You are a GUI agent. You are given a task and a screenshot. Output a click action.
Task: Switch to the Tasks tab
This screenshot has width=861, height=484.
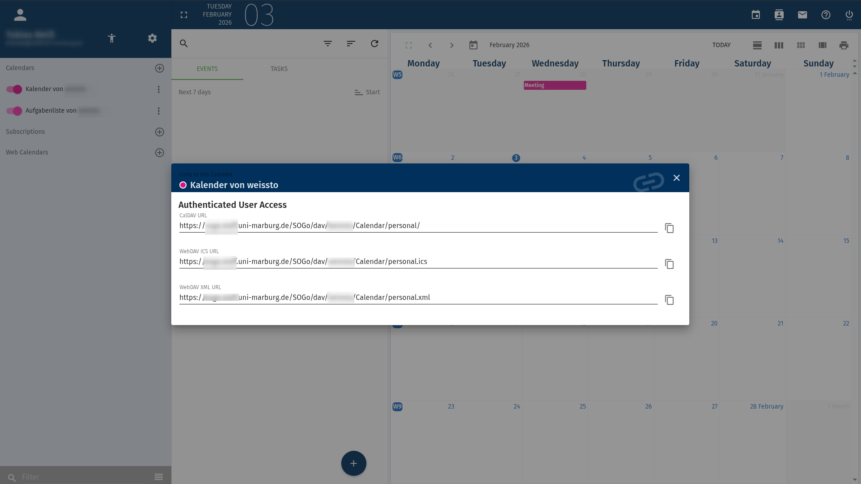[x=279, y=69]
